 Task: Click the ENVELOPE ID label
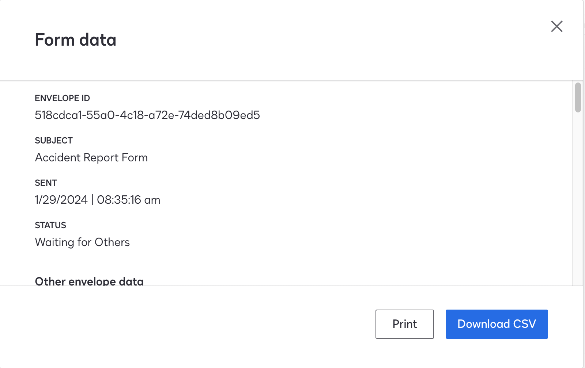[x=62, y=98]
